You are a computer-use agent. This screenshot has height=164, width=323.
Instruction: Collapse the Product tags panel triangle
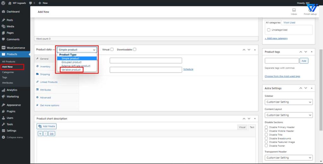(x=311, y=52)
